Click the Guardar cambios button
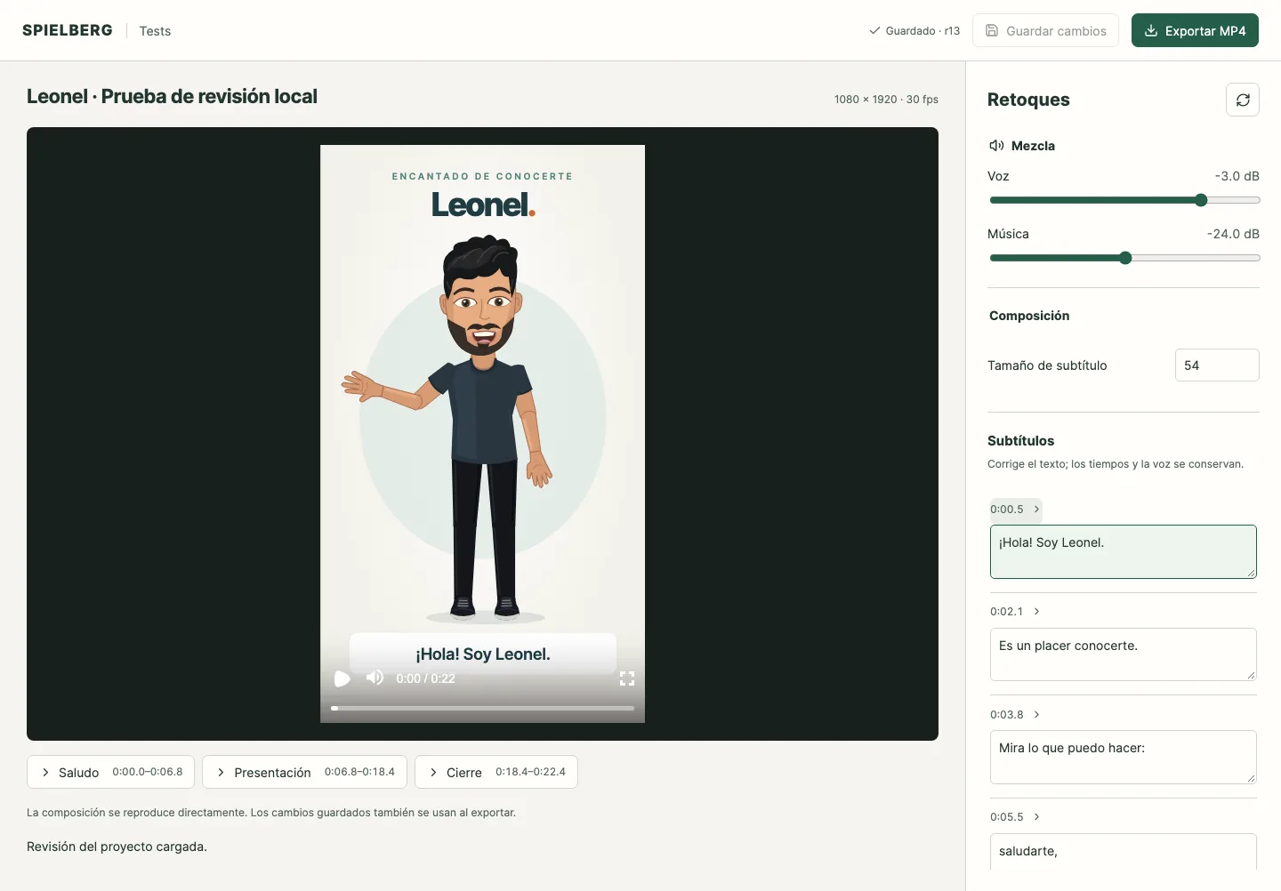This screenshot has height=891, width=1281. 1045,30
